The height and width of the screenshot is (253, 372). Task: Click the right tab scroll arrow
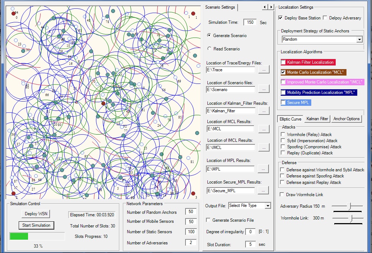click(x=271, y=7)
